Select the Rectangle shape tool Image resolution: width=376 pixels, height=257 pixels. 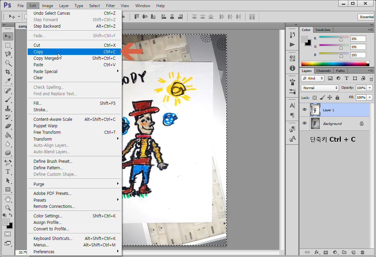[8, 189]
